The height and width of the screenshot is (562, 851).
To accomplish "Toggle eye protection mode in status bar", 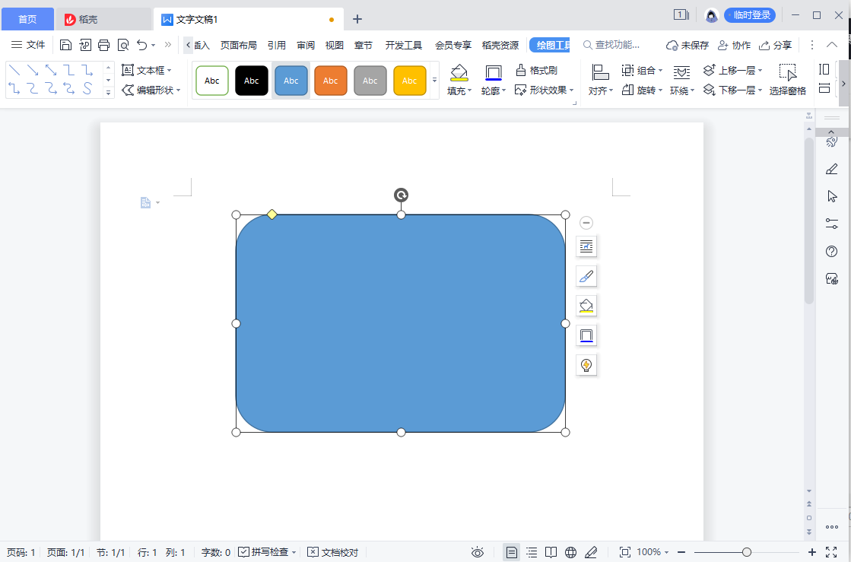I will pos(478,552).
